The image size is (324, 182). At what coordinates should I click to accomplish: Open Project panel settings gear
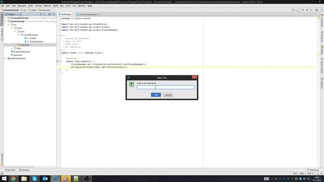(50, 14)
